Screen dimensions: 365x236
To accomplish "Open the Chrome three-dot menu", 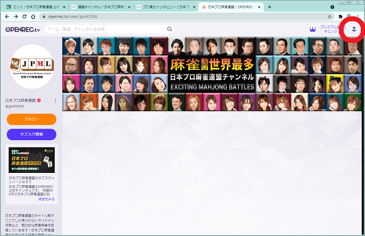I will coord(358,16).
